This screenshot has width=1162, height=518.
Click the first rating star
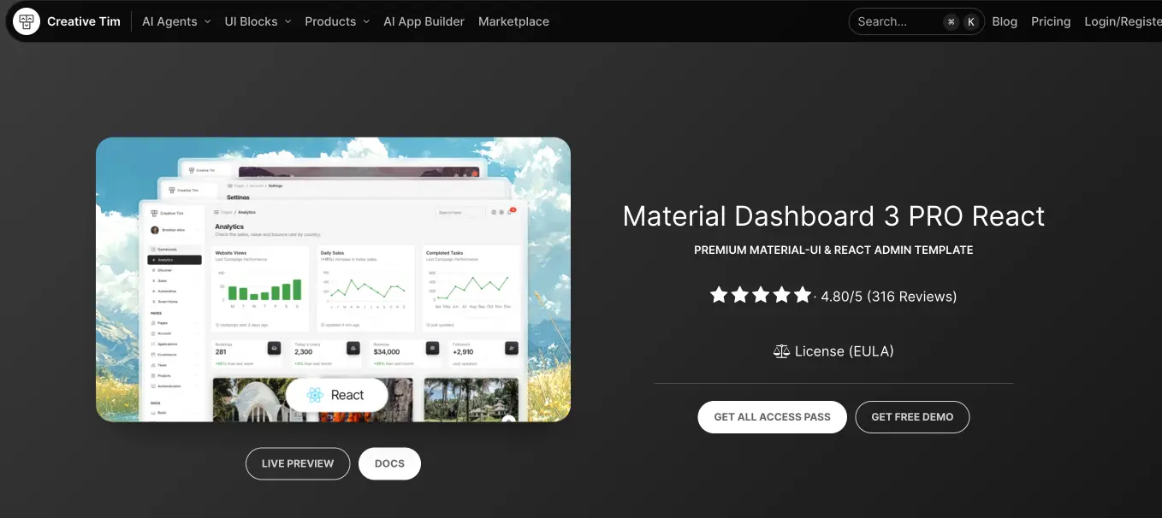click(x=719, y=295)
